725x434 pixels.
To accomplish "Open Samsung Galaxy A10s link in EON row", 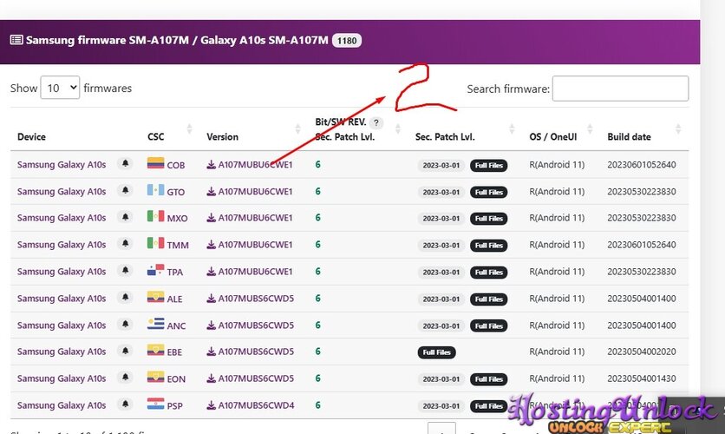I will (x=62, y=378).
